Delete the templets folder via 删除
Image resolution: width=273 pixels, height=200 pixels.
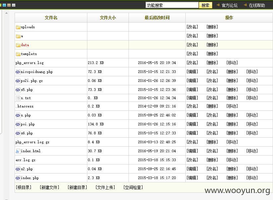[x=212, y=54]
